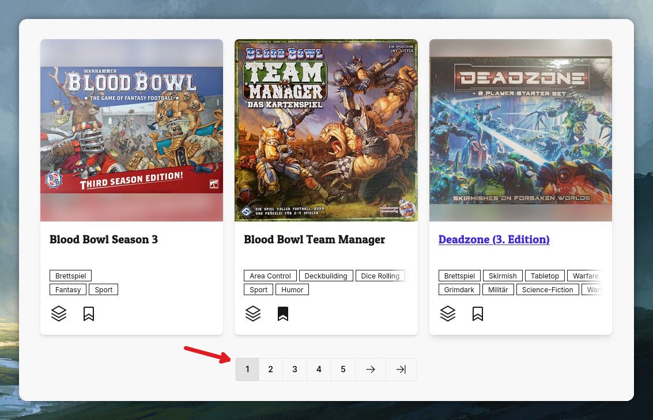Click the stack icon under Blood Bowl Team Manager
The image size is (653, 420).
tap(253, 314)
